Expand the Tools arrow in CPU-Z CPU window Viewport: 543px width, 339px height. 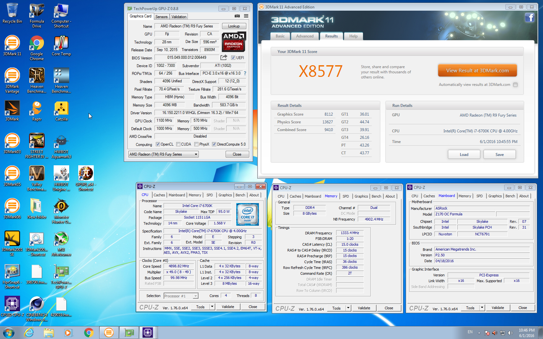pos(212,307)
